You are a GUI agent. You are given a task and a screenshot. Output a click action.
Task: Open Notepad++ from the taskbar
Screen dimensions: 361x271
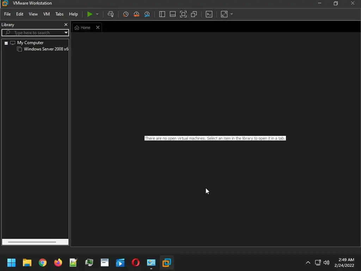point(73,263)
